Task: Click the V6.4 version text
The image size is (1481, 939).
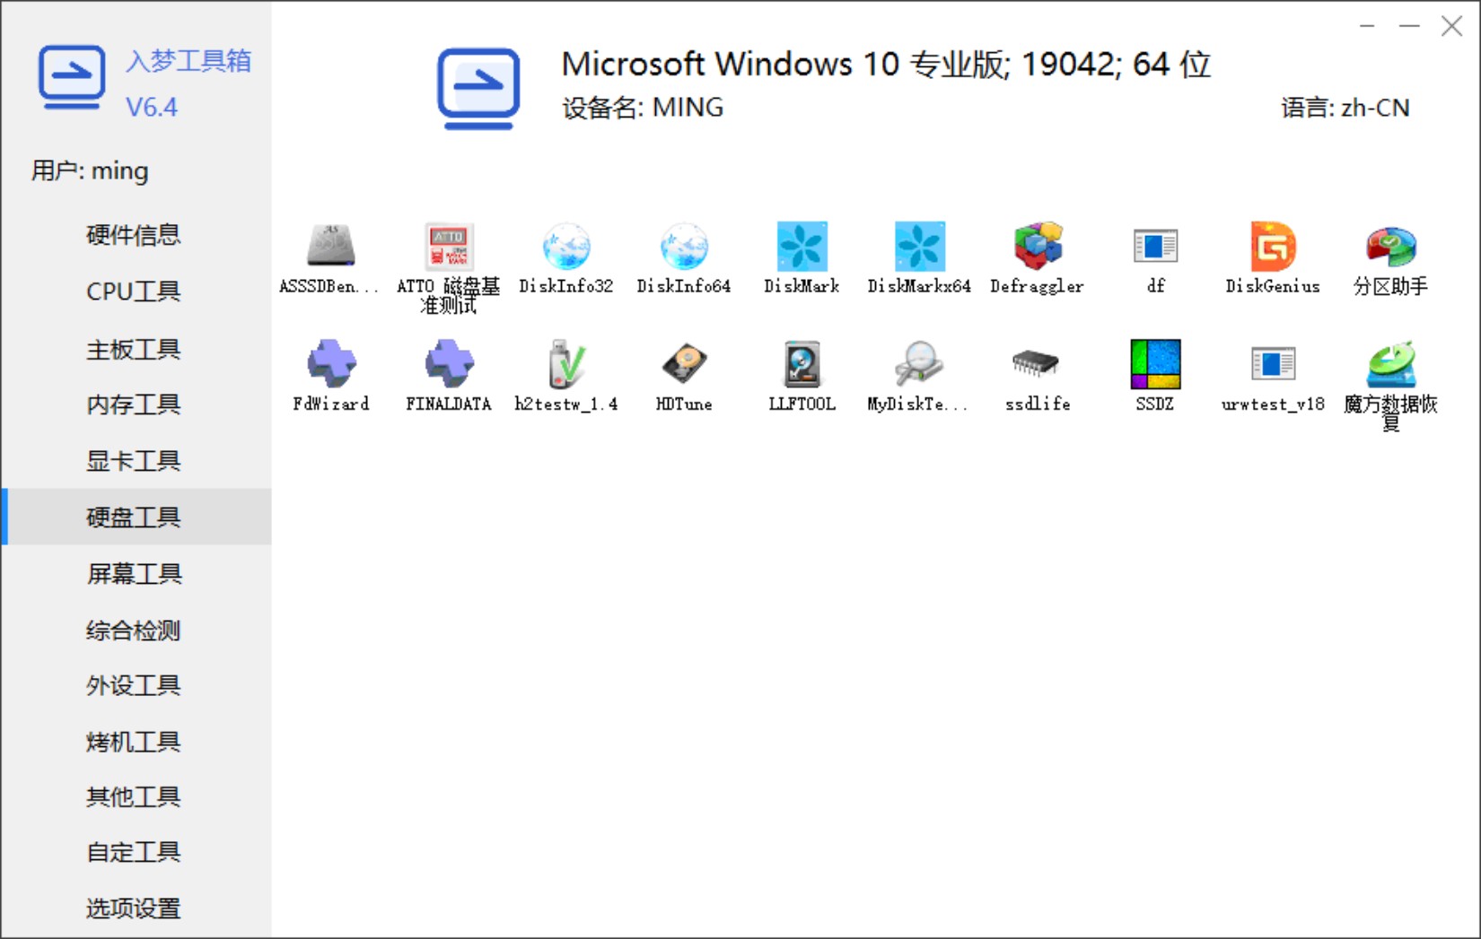Action: point(152,108)
